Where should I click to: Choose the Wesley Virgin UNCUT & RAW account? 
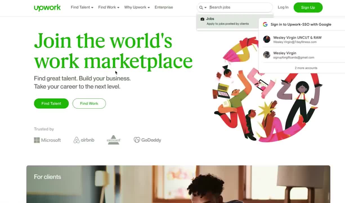coord(302,39)
